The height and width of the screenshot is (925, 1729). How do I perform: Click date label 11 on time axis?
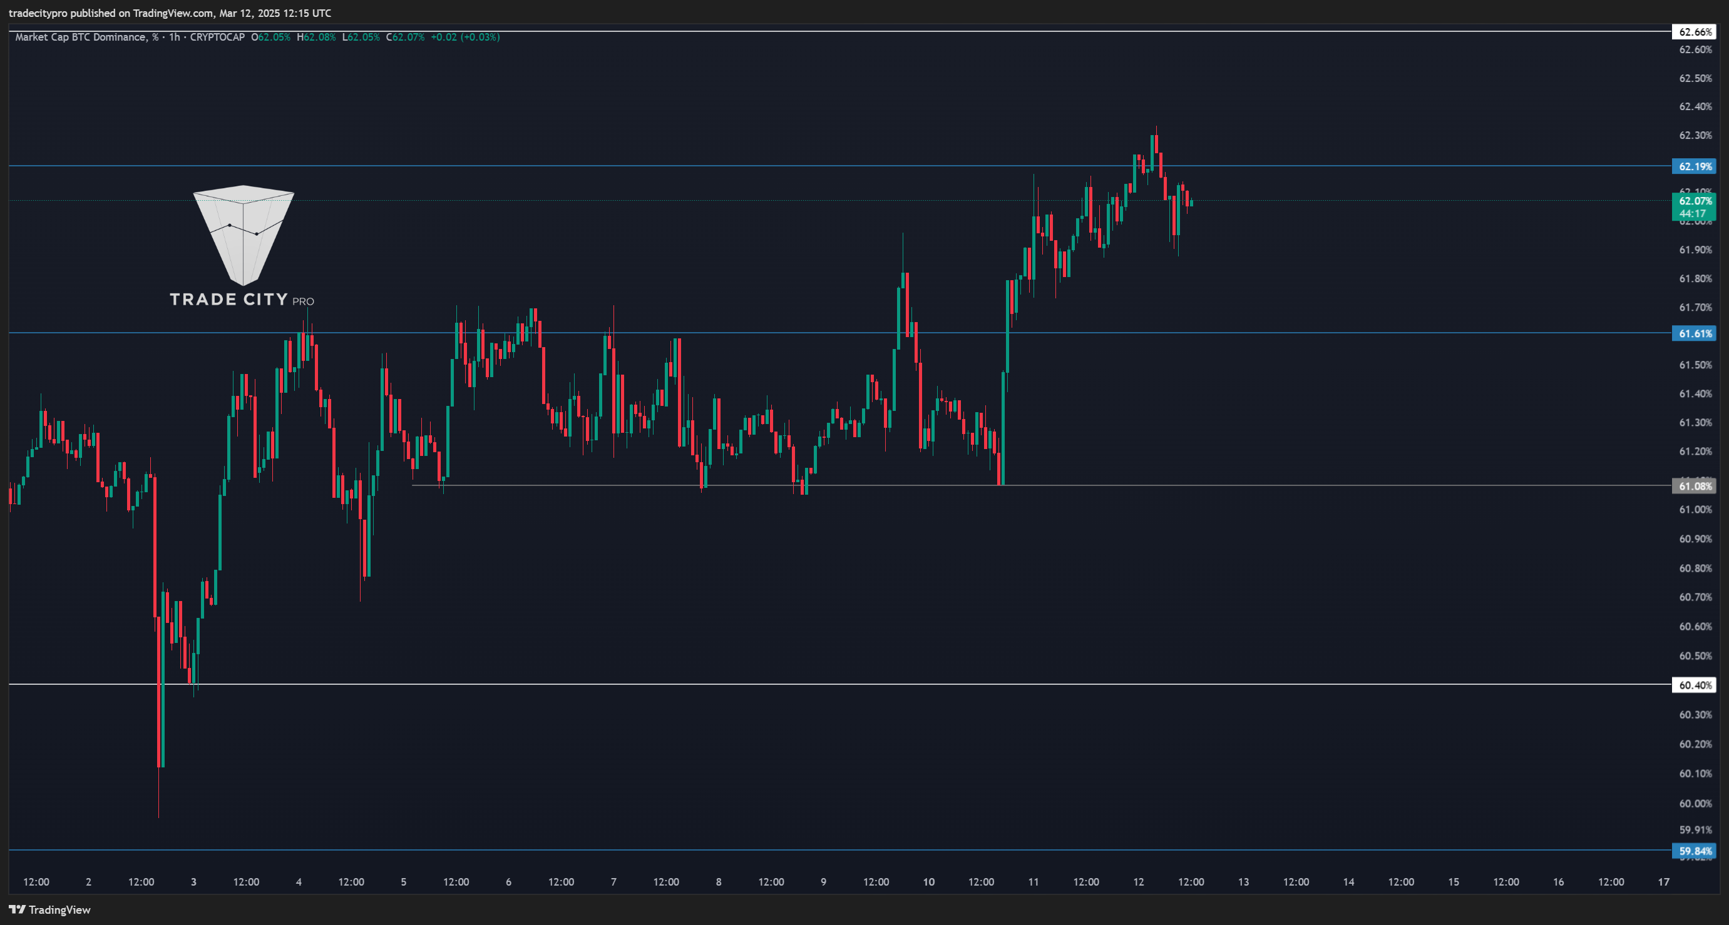pyautogui.click(x=1034, y=882)
